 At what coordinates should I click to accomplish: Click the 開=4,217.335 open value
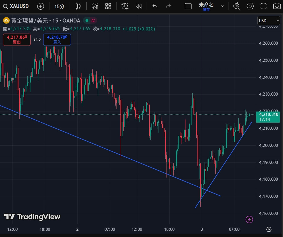tap(16, 29)
